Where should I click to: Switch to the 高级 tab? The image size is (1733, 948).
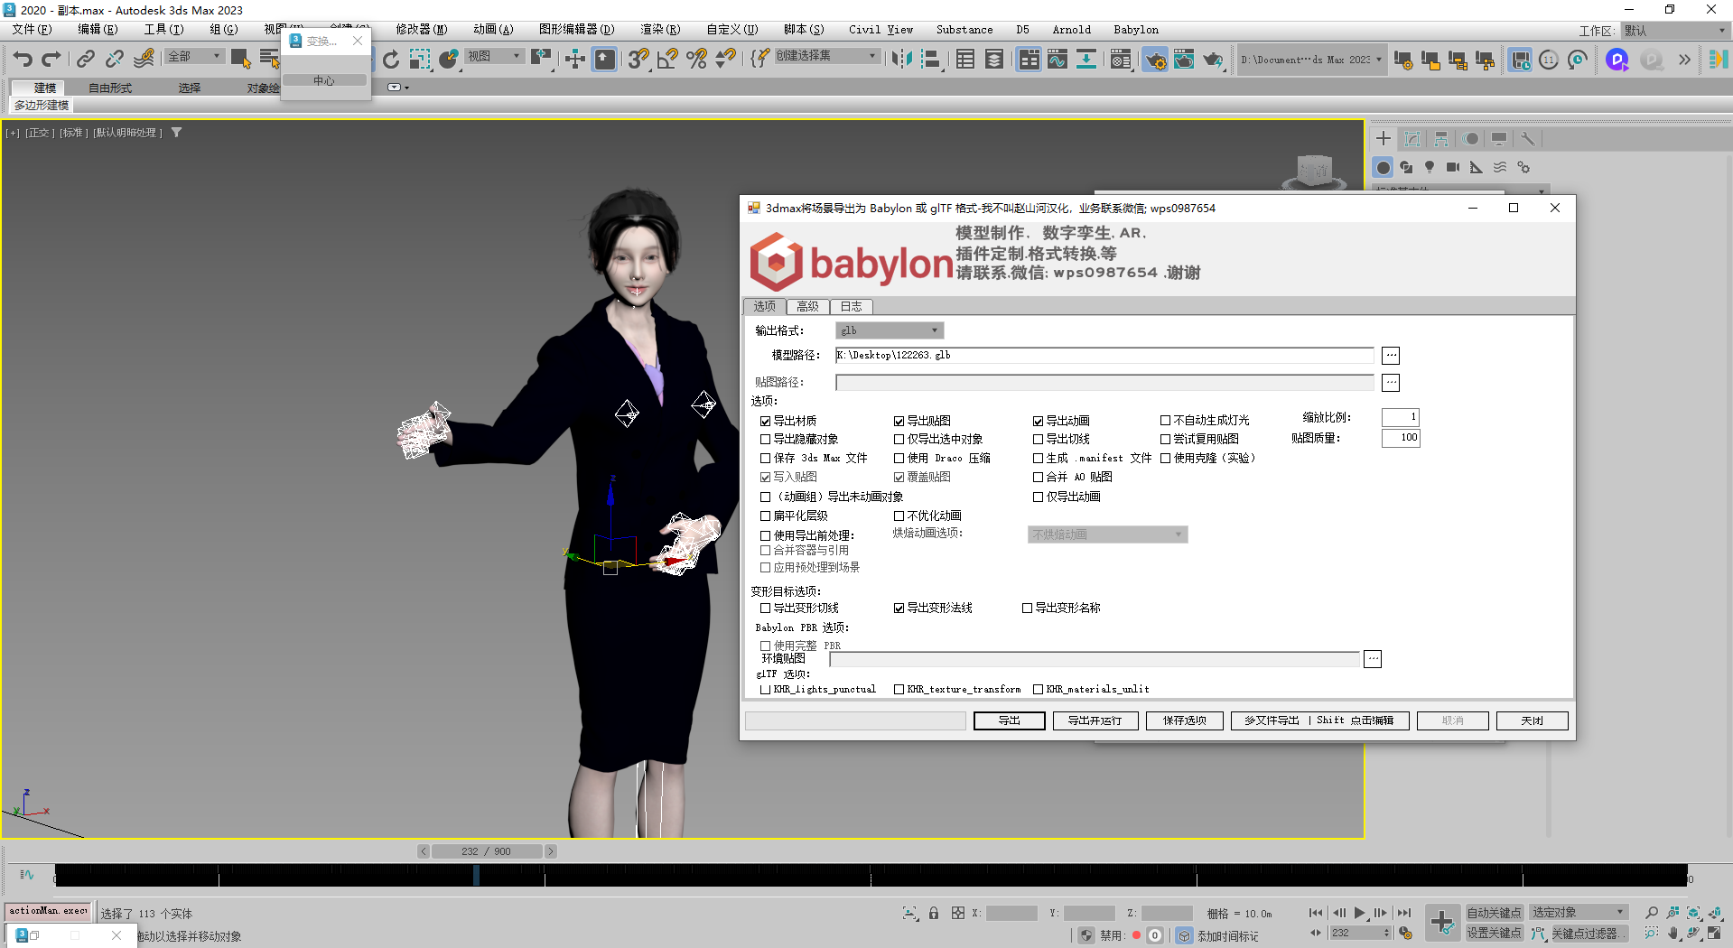(x=807, y=307)
